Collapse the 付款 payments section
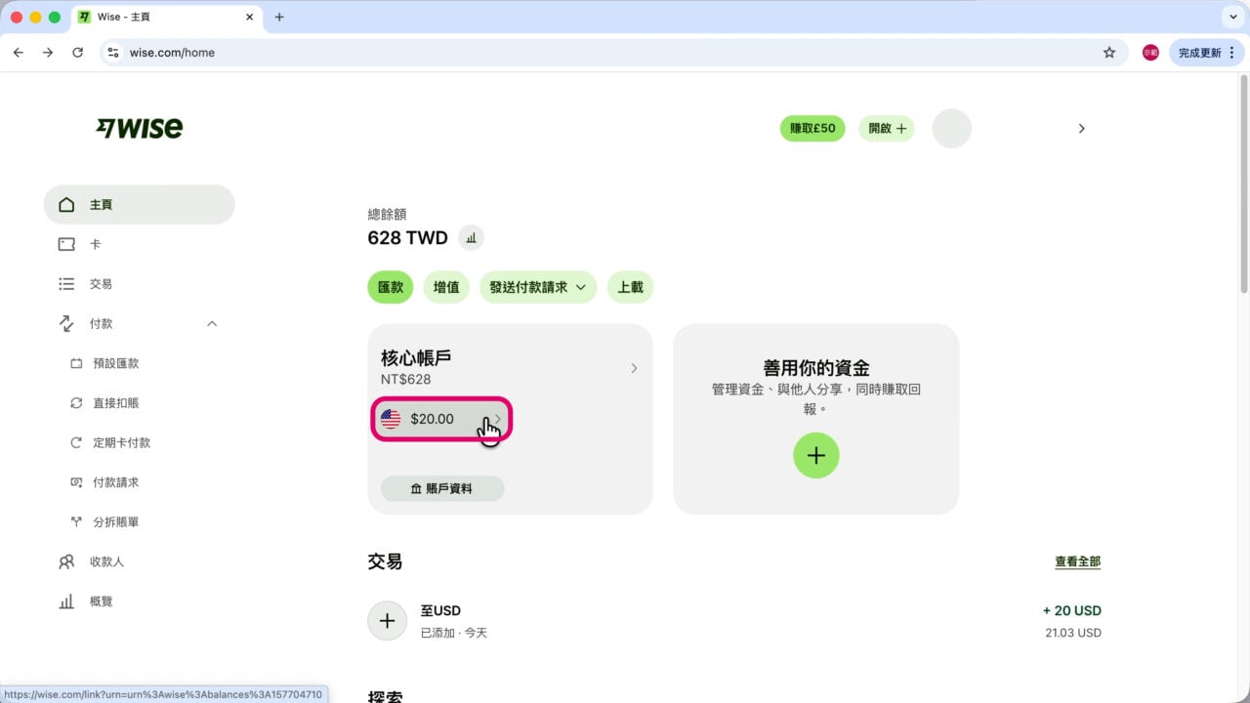 (x=212, y=323)
